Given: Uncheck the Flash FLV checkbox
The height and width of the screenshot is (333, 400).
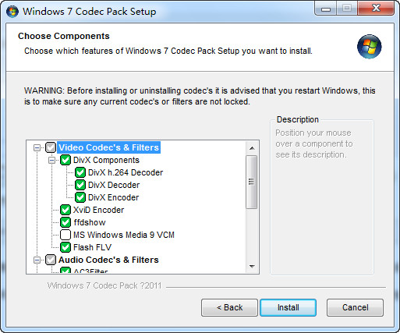Looking at the screenshot, I should 65,247.
